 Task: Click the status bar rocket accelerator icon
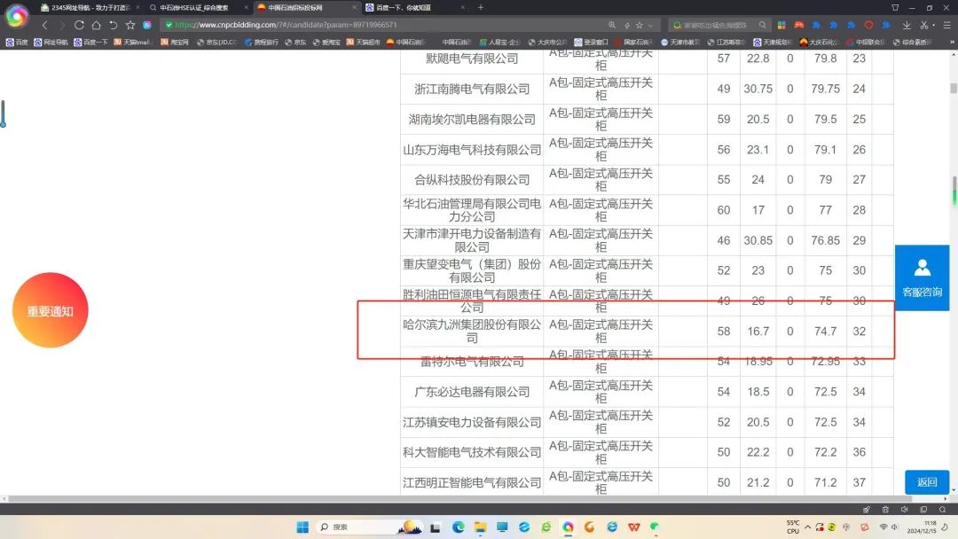[867, 509]
